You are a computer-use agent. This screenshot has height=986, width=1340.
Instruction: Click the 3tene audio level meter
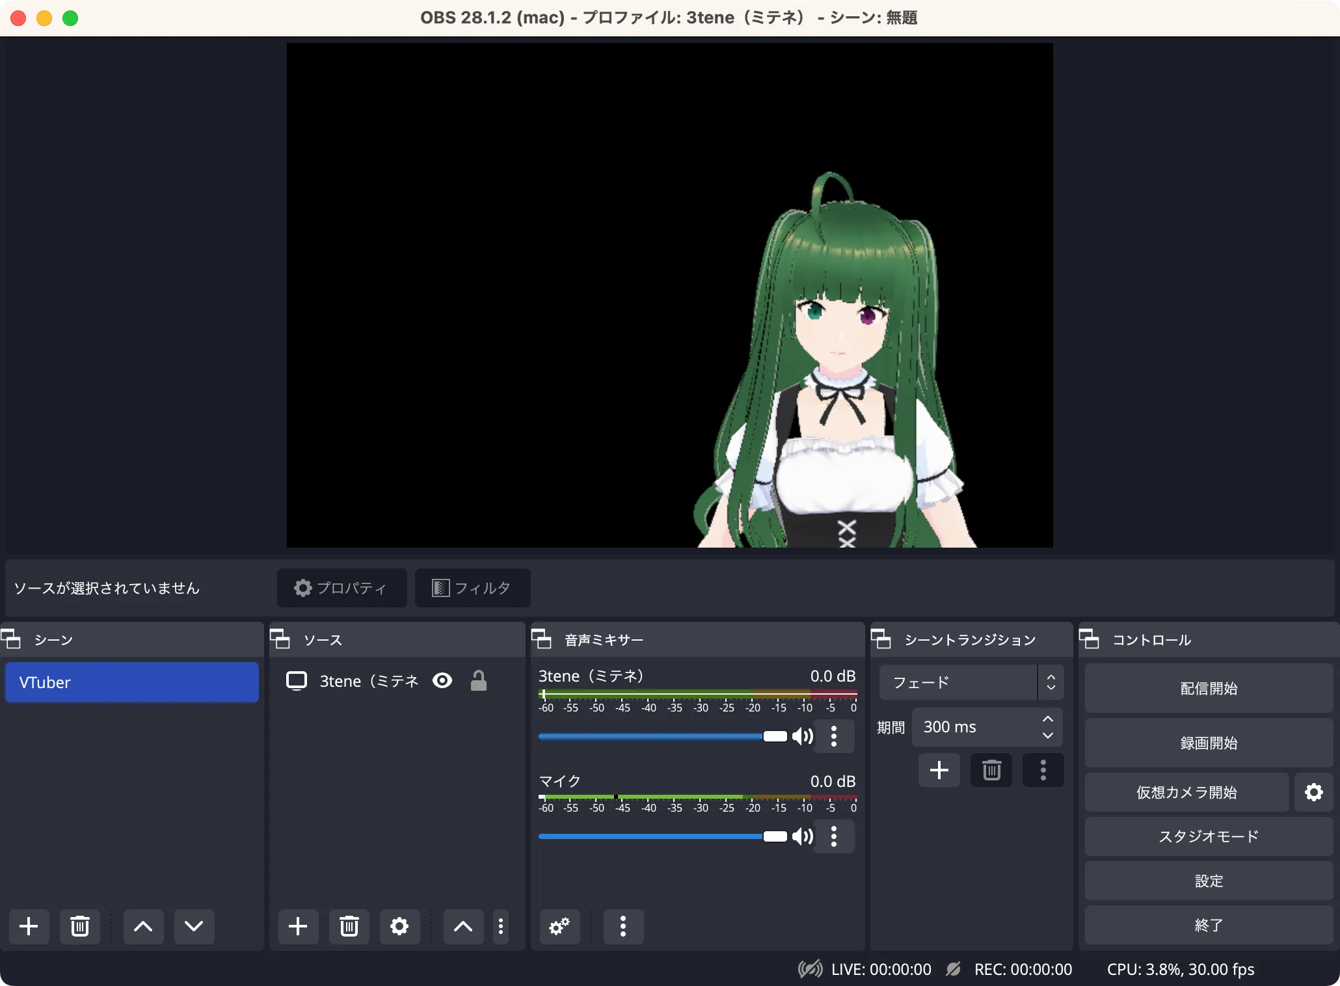697,694
